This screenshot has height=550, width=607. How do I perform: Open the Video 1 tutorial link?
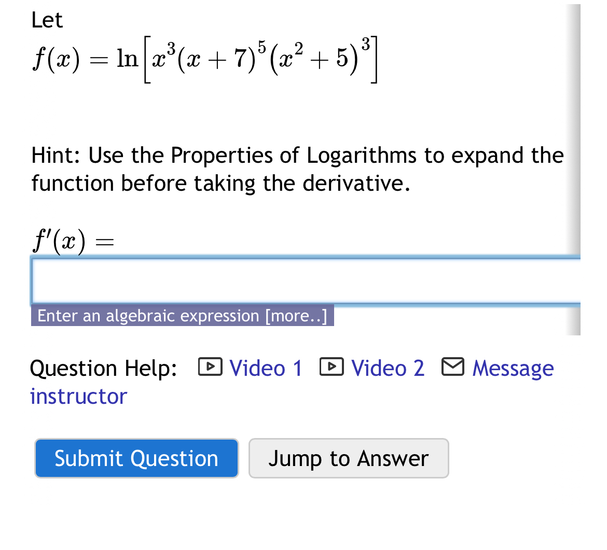tap(266, 368)
